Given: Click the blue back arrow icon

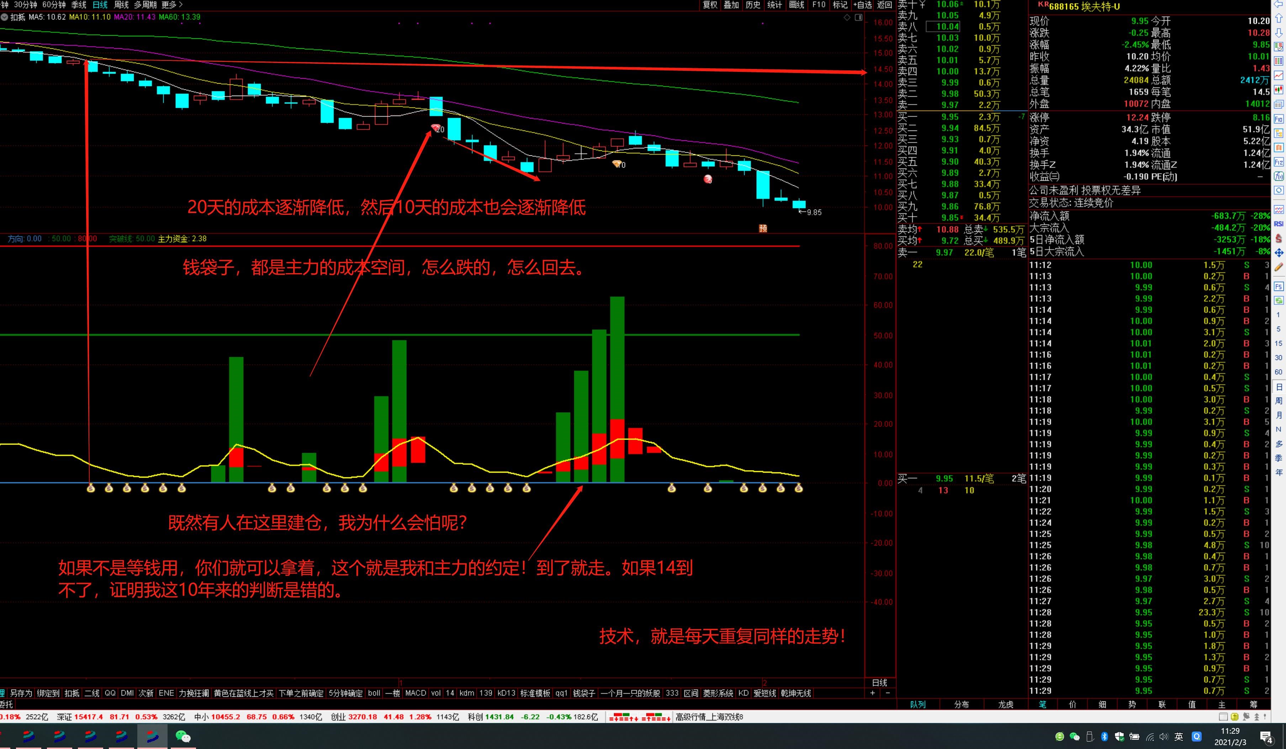Looking at the screenshot, I should tap(1279, 4).
